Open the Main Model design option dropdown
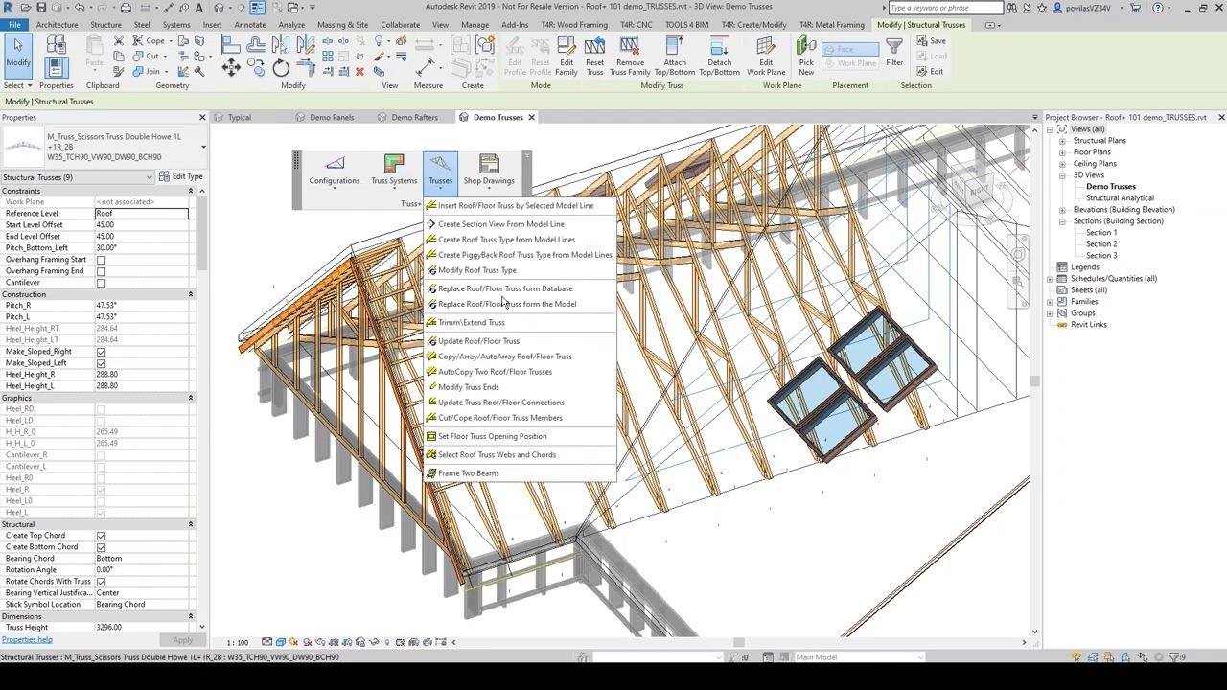The image size is (1227, 690). [858, 657]
